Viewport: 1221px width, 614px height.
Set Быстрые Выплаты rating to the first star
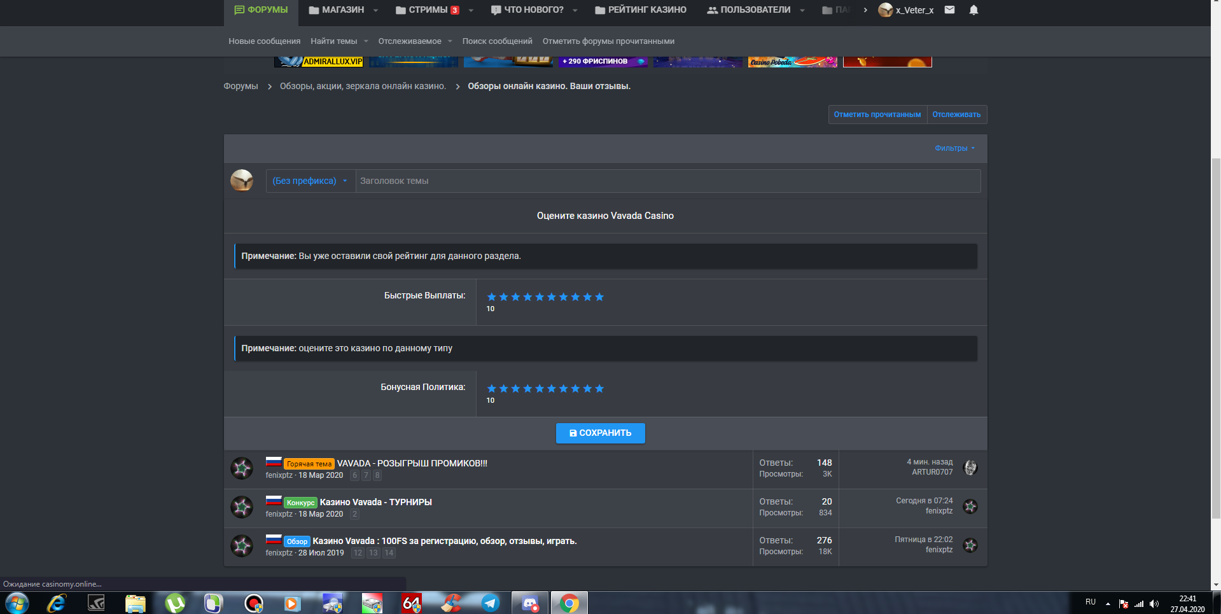(x=491, y=297)
